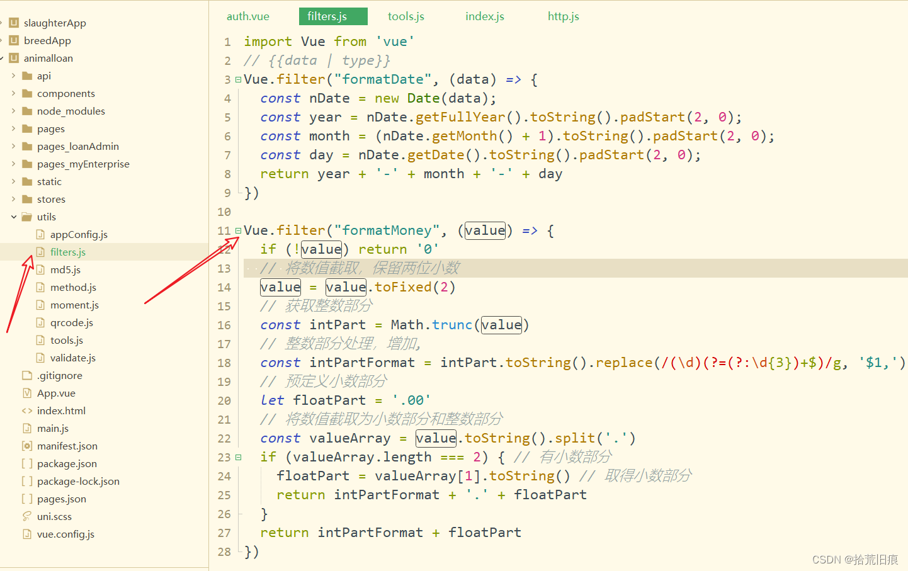This screenshot has height=571, width=908.
Task: Click the components folder icon
Action: point(27,93)
